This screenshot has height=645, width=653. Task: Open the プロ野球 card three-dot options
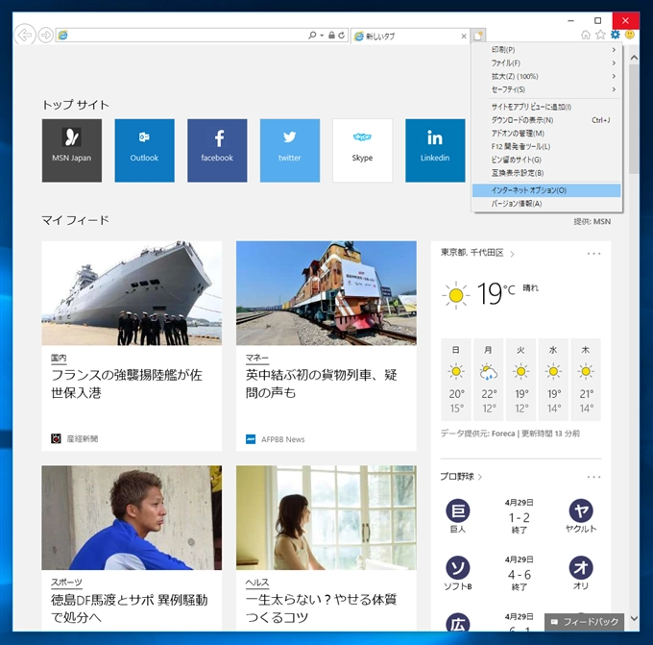[x=593, y=477]
